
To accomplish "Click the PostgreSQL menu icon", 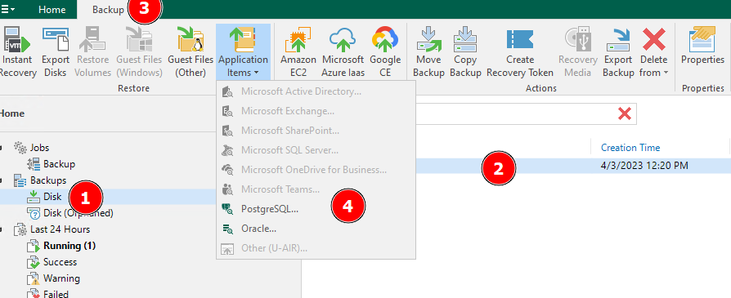I will [x=227, y=209].
